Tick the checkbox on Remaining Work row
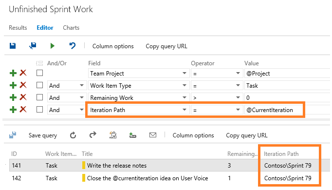Screen dimensions: 332x190 click(39, 97)
